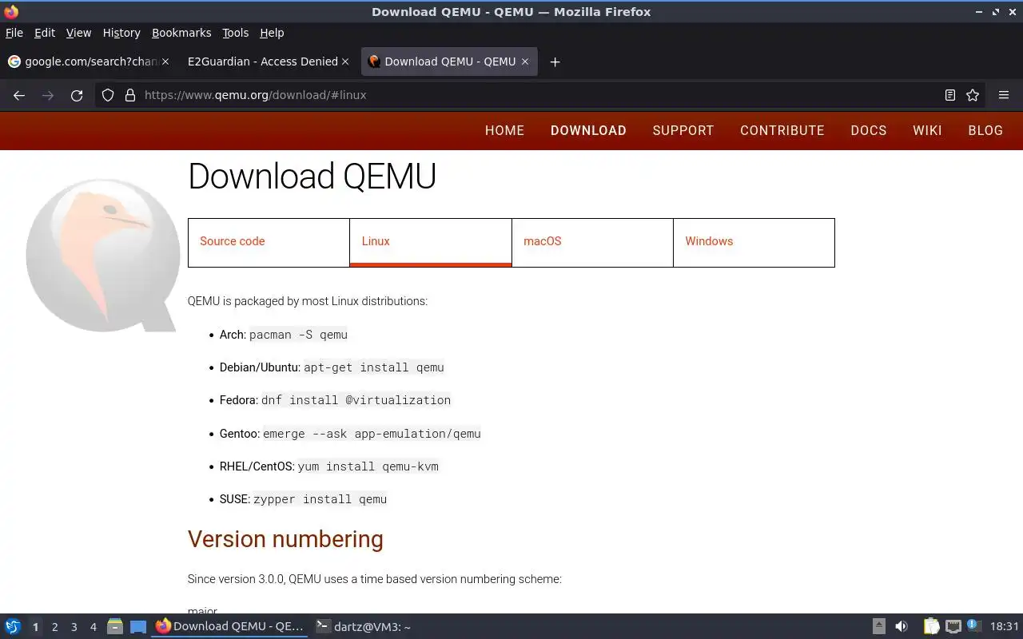Open the View menu
1023x639 pixels.
pos(78,33)
